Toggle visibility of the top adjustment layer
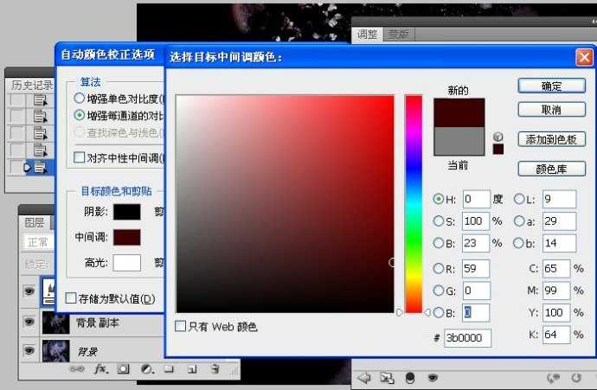 point(29,291)
